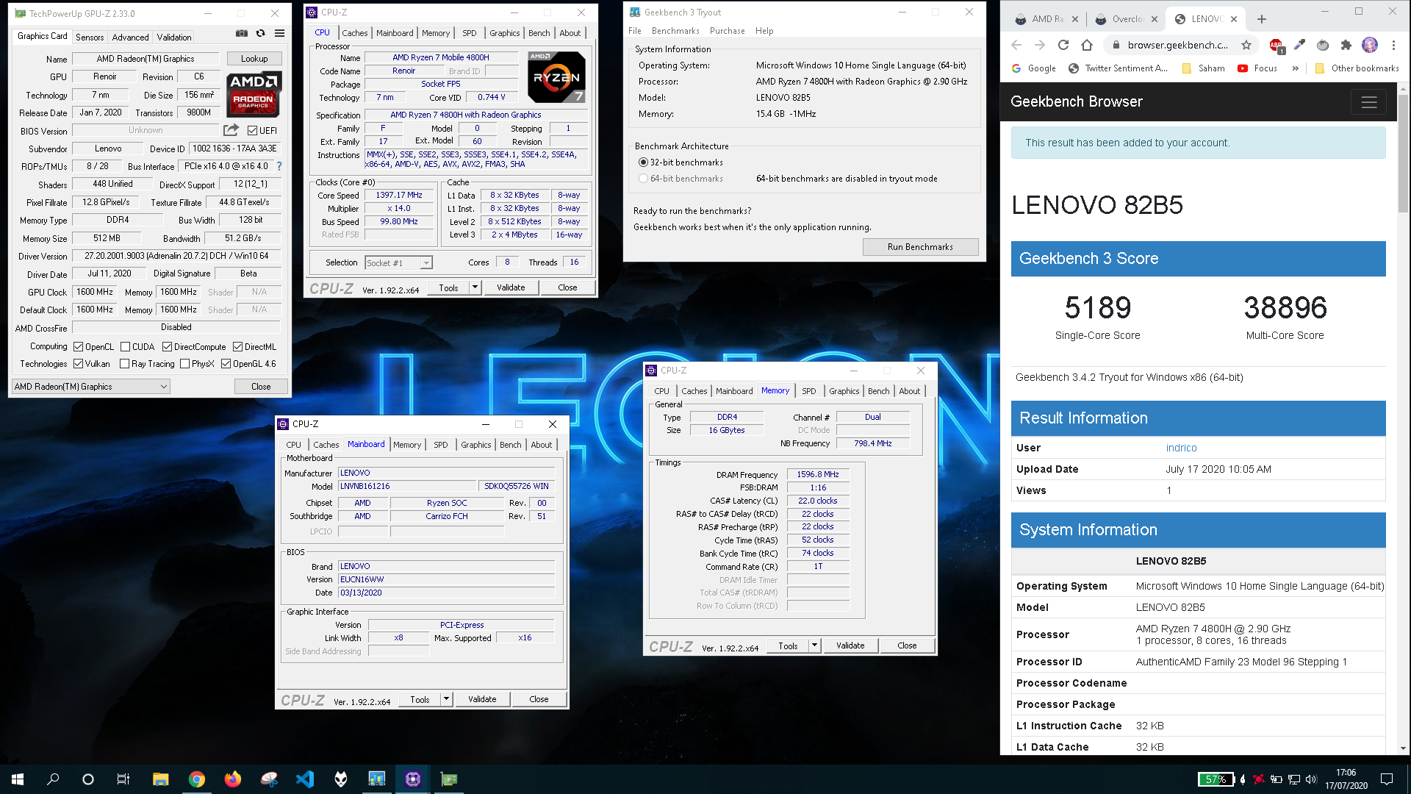The width and height of the screenshot is (1411, 794).
Task: Toggle the Vulkan checkbox
Action: (78, 364)
